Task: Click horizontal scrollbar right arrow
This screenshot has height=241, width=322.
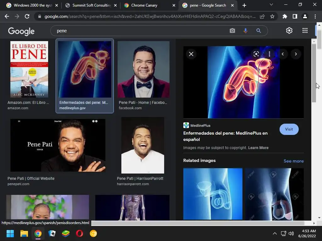Action: [314, 223]
